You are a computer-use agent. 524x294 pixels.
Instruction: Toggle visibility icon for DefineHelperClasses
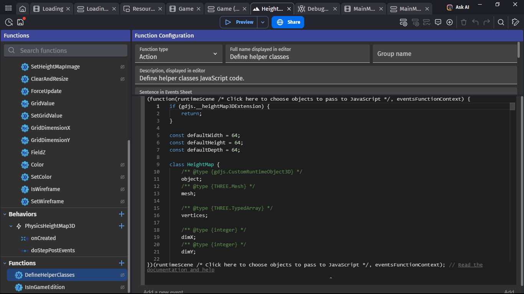click(x=122, y=275)
